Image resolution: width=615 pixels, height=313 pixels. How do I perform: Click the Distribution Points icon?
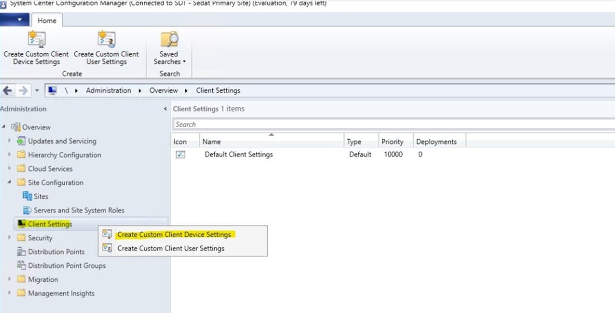[21, 251]
